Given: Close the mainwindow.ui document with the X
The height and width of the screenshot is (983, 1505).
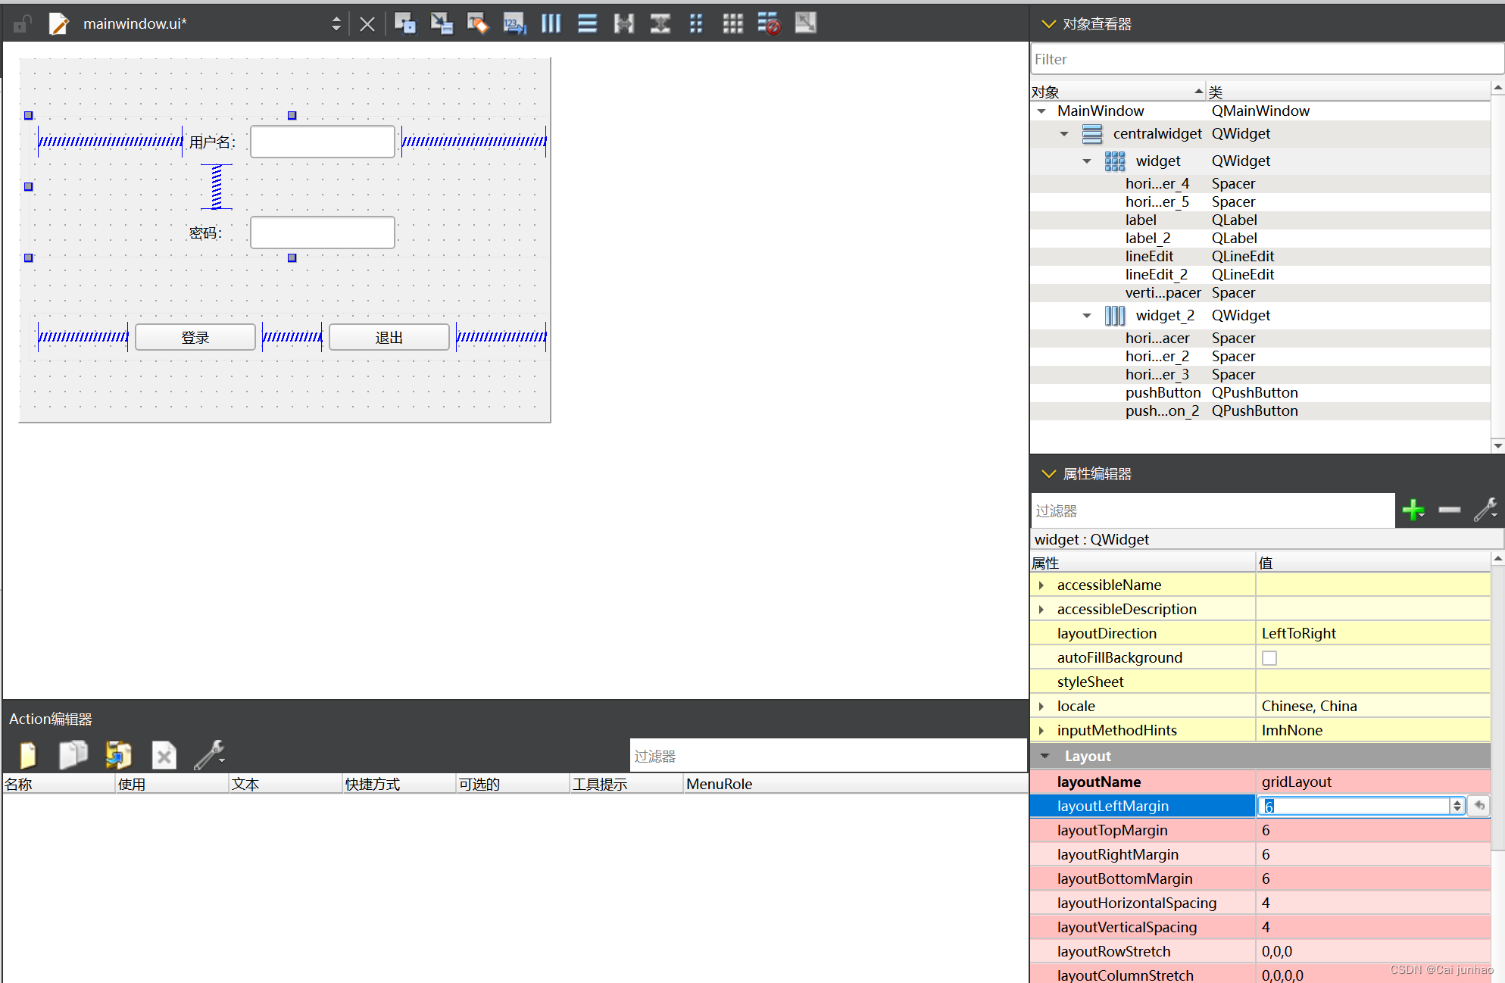Looking at the screenshot, I should pos(367,24).
